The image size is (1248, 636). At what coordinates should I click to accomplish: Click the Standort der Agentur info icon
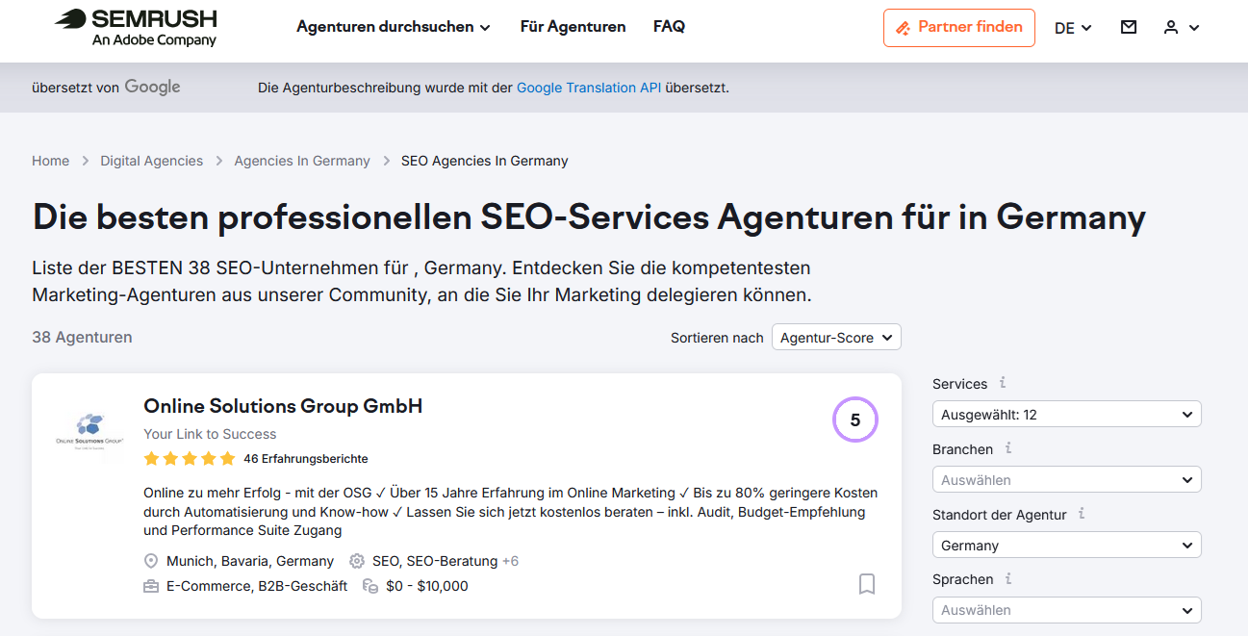coord(1082,513)
